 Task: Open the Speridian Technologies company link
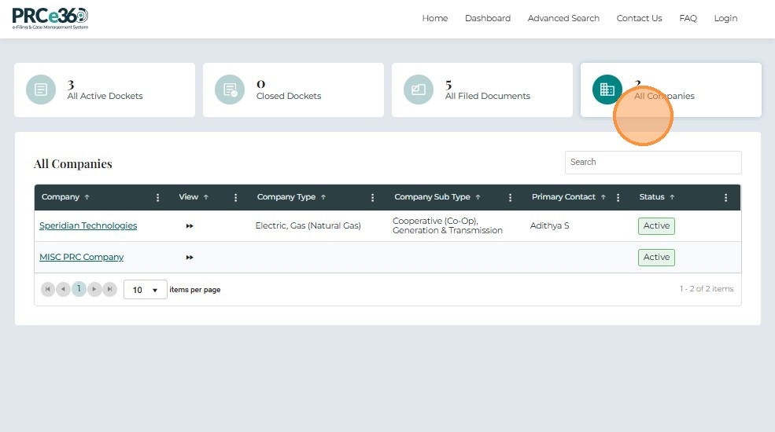(88, 226)
